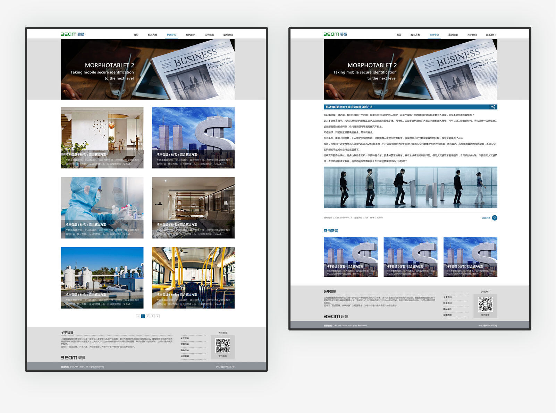Open 案例展示 in the article page navigation
Screen dimensions: 556x413
tap(453, 35)
